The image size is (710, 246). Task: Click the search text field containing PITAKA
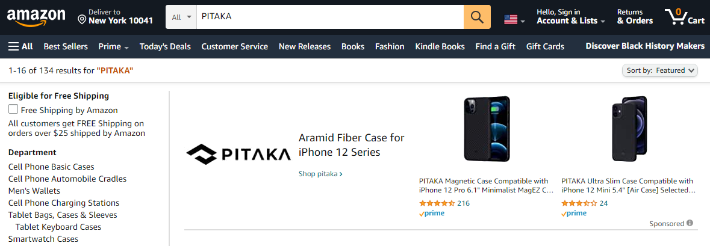click(329, 17)
